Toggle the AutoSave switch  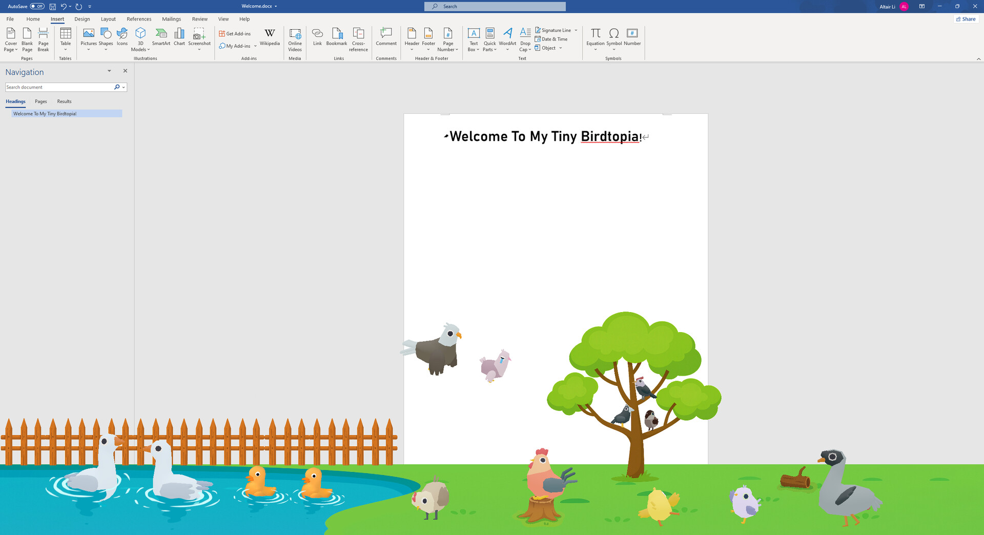37,6
